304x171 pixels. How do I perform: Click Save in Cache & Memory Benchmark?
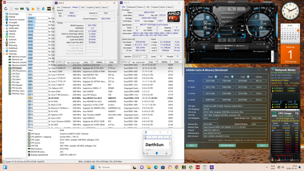(x=192, y=145)
